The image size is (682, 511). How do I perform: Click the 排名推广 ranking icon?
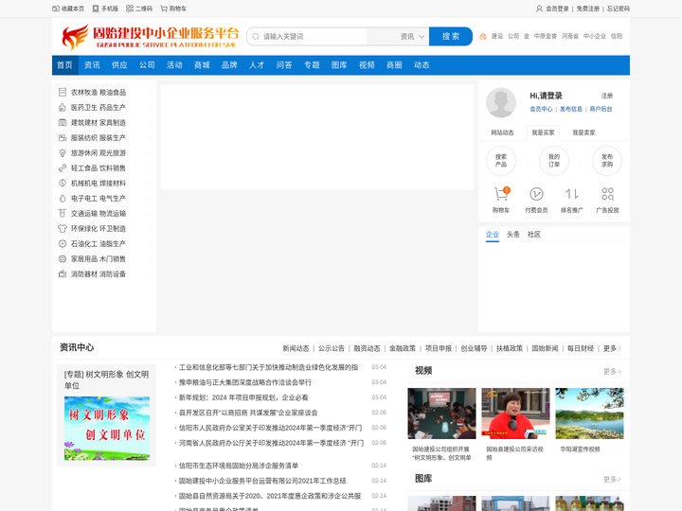(571, 194)
